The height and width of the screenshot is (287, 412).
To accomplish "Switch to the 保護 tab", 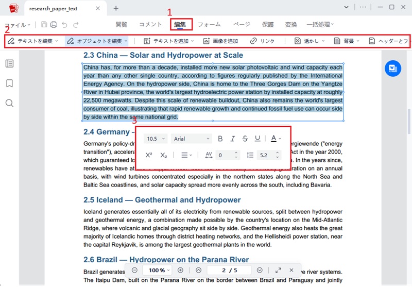I will (268, 24).
